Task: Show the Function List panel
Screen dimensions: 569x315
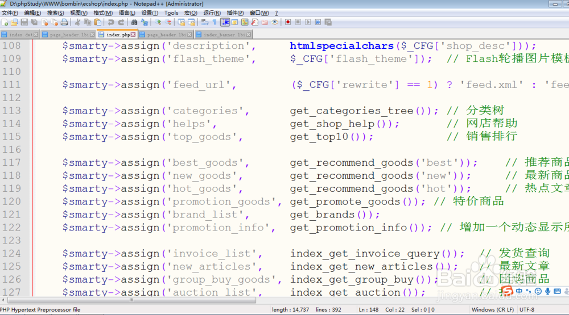Action: [x=255, y=22]
